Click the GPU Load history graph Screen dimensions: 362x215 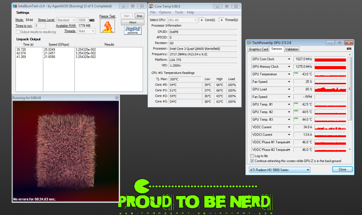click(330, 89)
